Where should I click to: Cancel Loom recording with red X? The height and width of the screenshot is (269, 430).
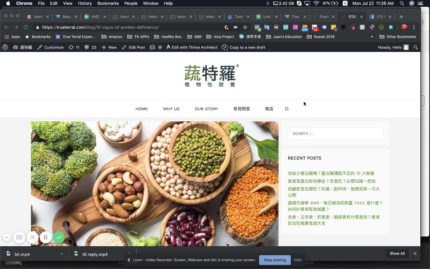pos(32,237)
